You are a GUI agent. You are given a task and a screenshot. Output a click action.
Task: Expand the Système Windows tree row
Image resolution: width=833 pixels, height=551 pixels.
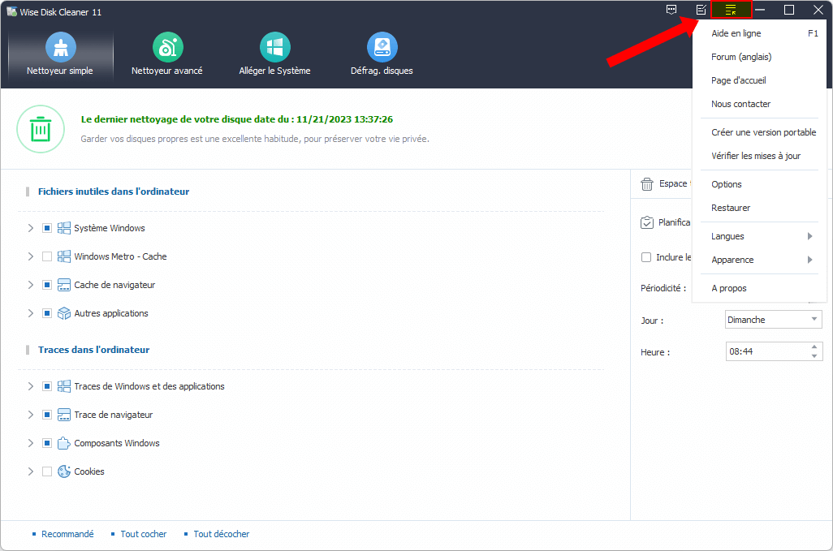[x=31, y=228]
